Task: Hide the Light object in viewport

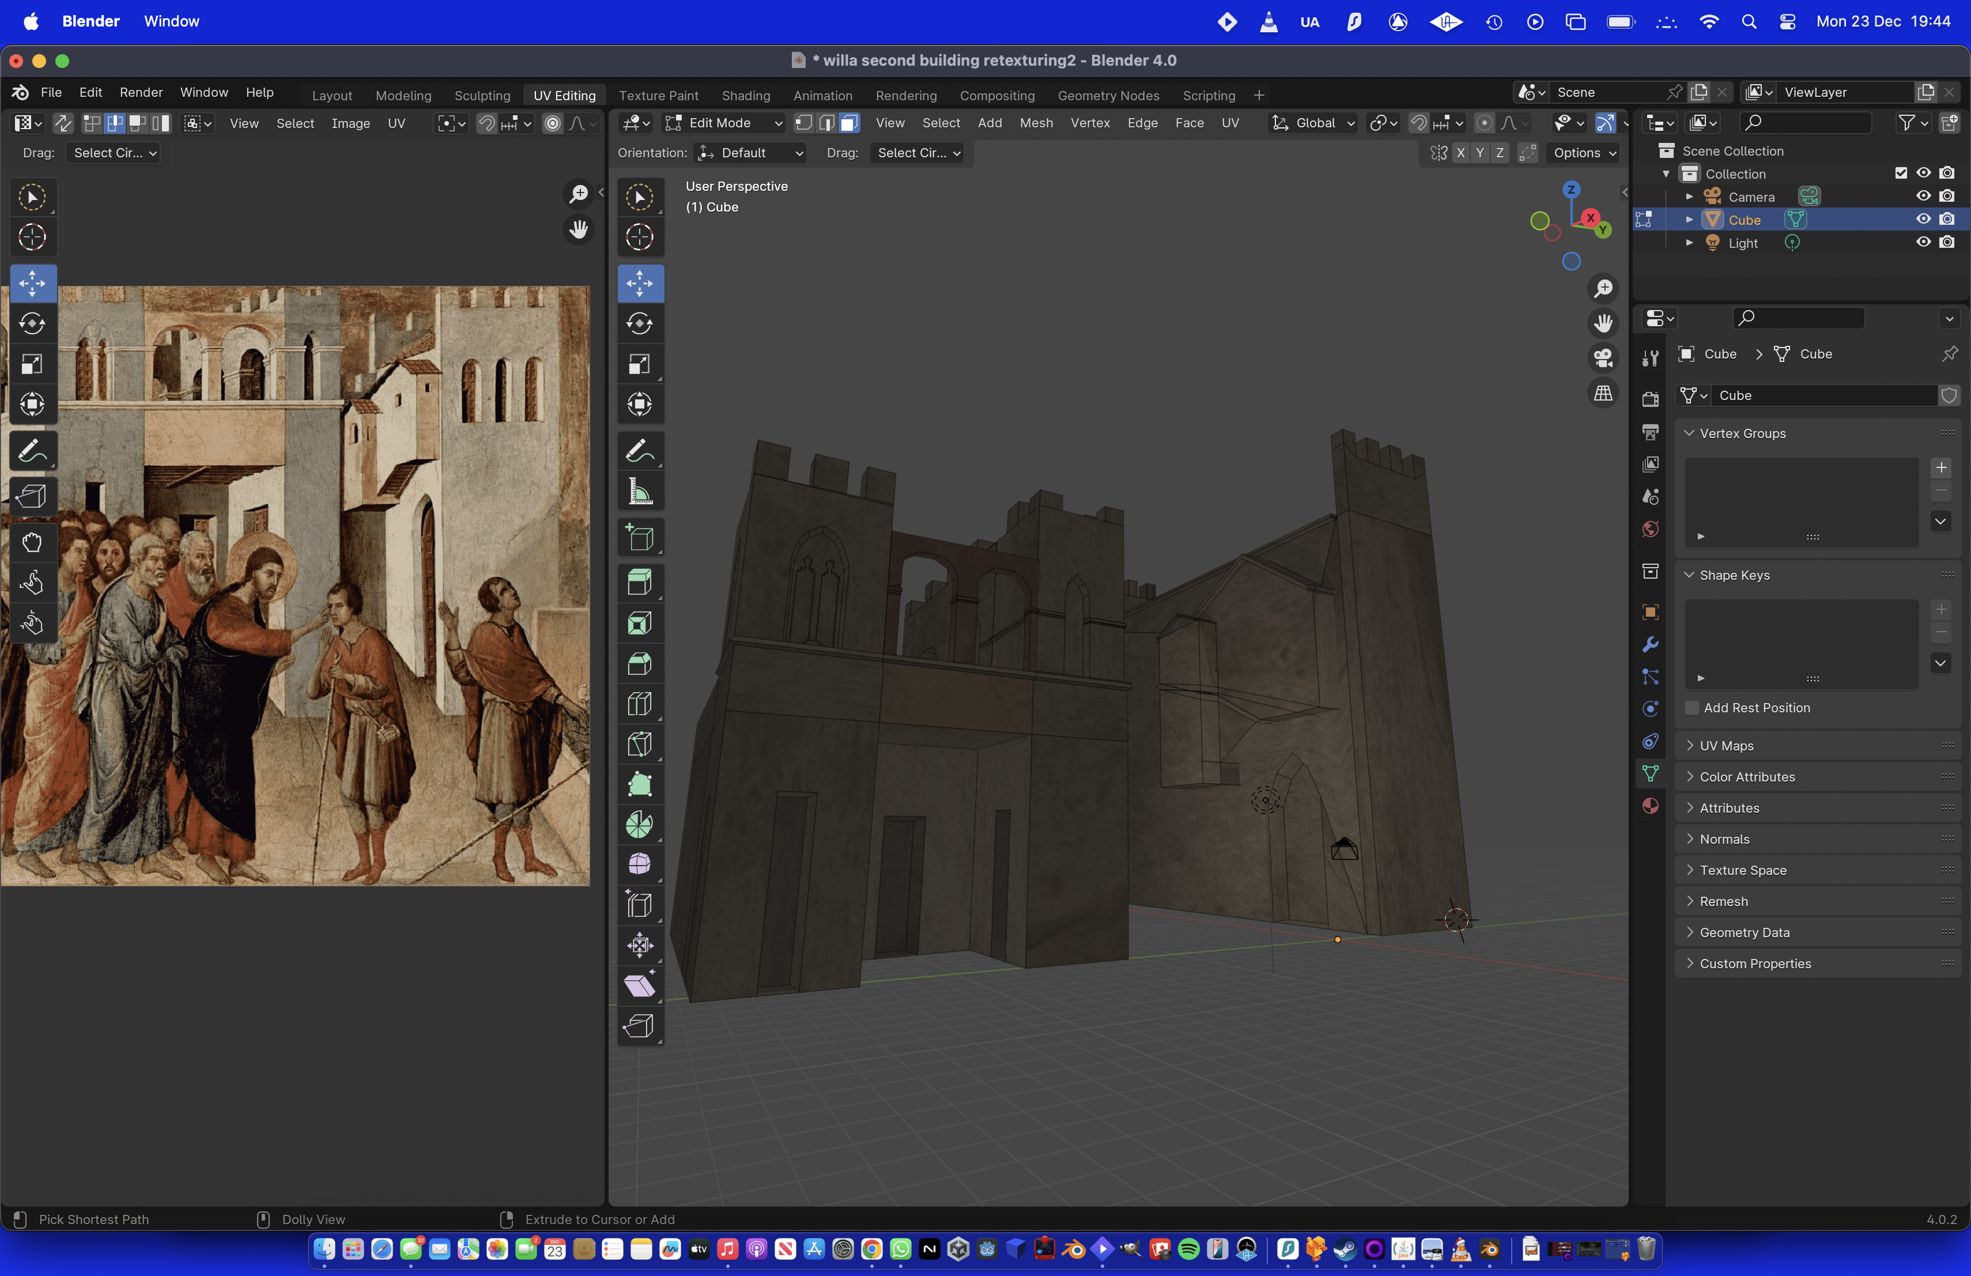Action: [x=1923, y=243]
